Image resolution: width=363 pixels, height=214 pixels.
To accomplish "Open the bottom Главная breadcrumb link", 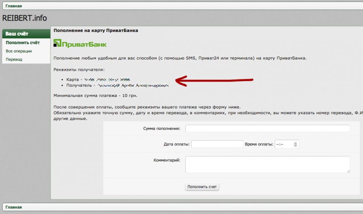I will [x=14, y=207].
